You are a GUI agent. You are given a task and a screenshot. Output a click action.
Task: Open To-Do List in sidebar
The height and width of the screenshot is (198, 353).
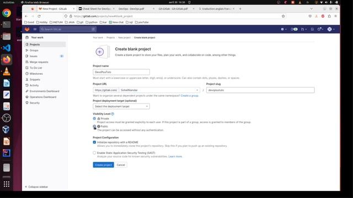point(45,68)
